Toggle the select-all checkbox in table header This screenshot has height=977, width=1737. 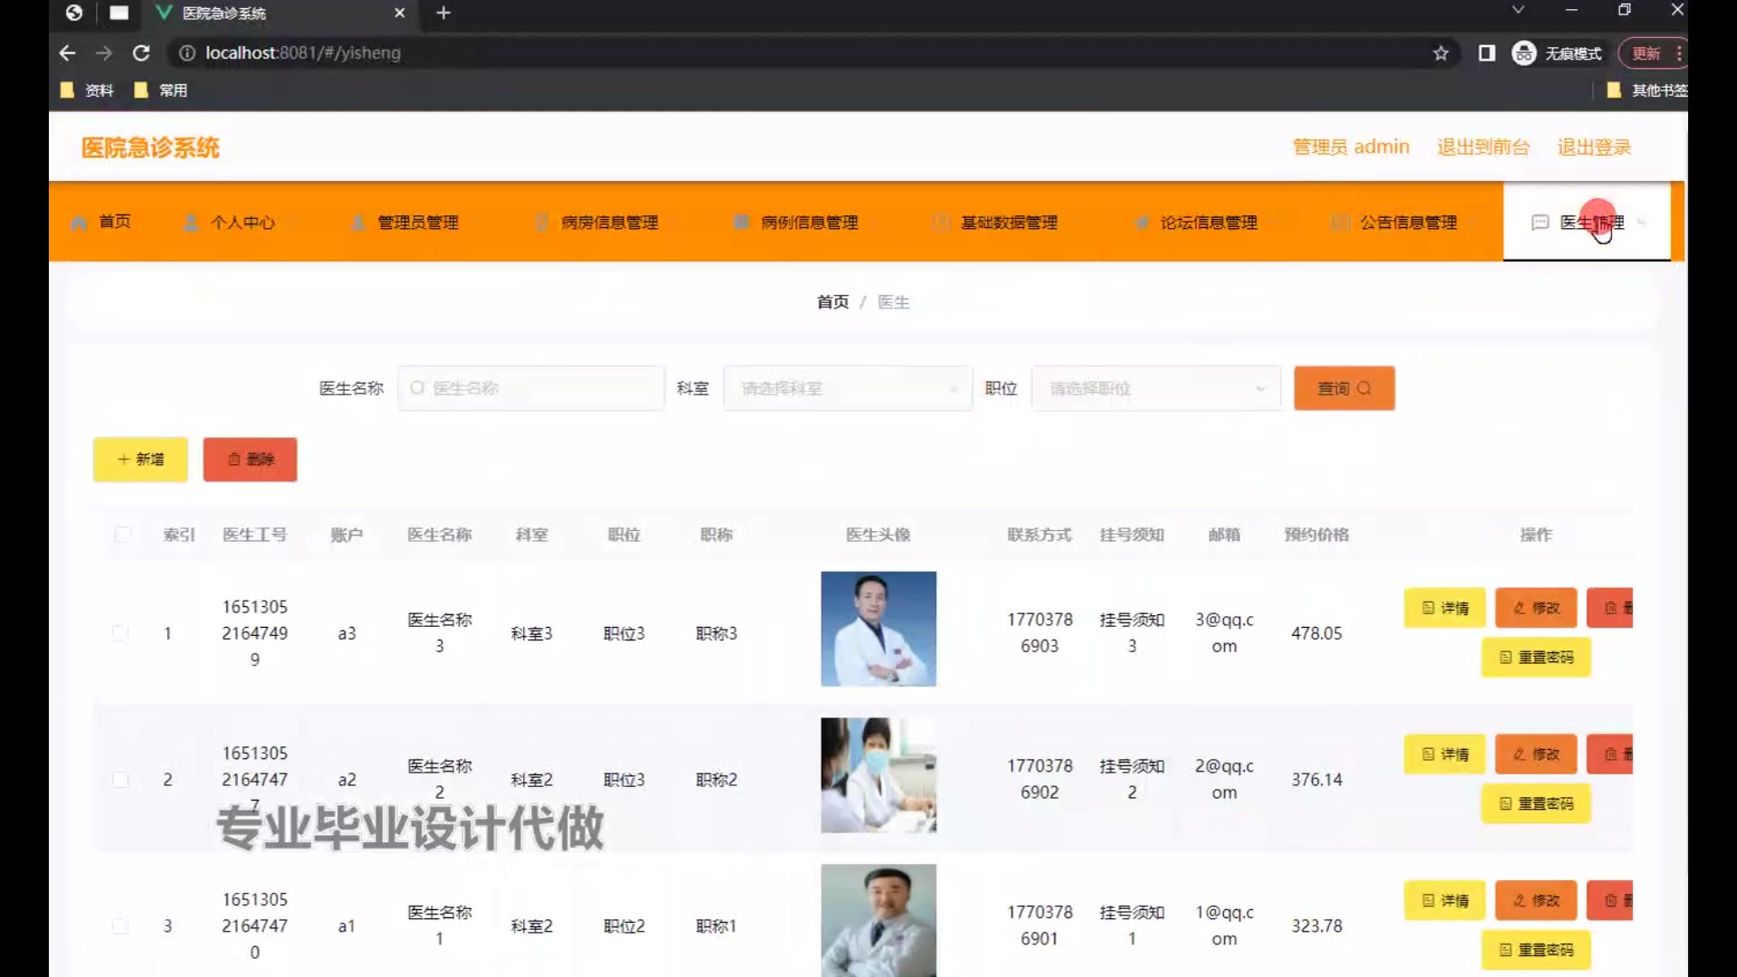click(123, 535)
